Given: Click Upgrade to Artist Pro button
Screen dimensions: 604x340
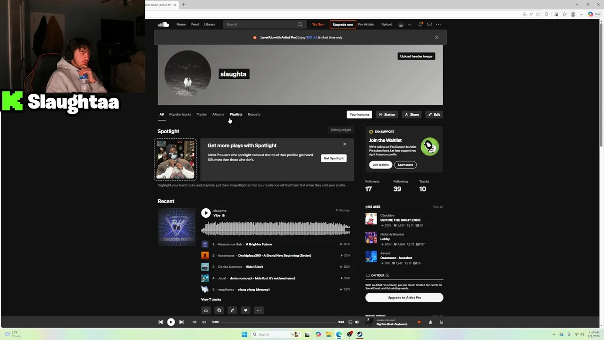Looking at the screenshot, I should (404, 297).
